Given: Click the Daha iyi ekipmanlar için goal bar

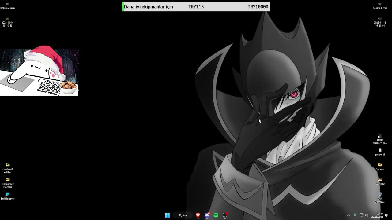Looking at the screenshot, I should pyautogui.click(x=196, y=7).
